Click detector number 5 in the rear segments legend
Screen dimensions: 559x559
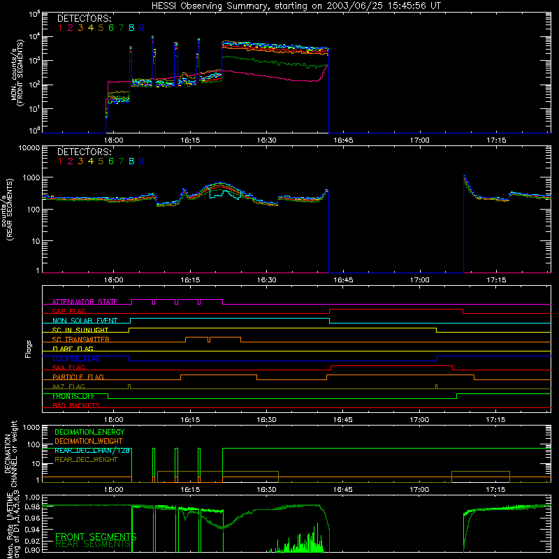[x=101, y=161]
